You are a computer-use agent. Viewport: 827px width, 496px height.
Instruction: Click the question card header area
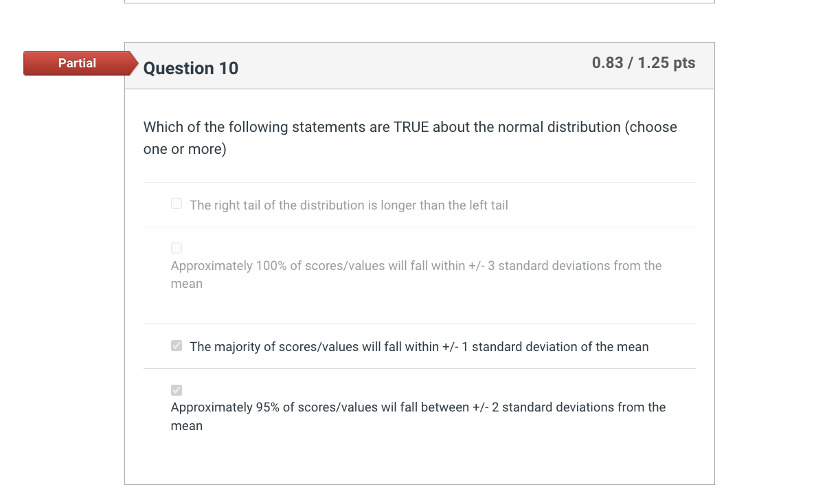420,65
